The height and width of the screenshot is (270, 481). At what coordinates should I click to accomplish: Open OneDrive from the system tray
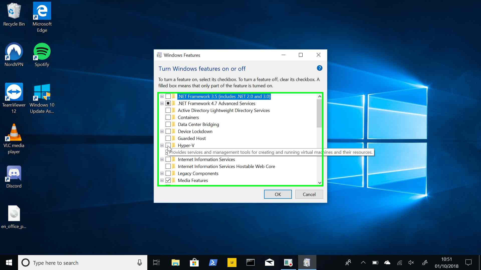coord(387,262)
